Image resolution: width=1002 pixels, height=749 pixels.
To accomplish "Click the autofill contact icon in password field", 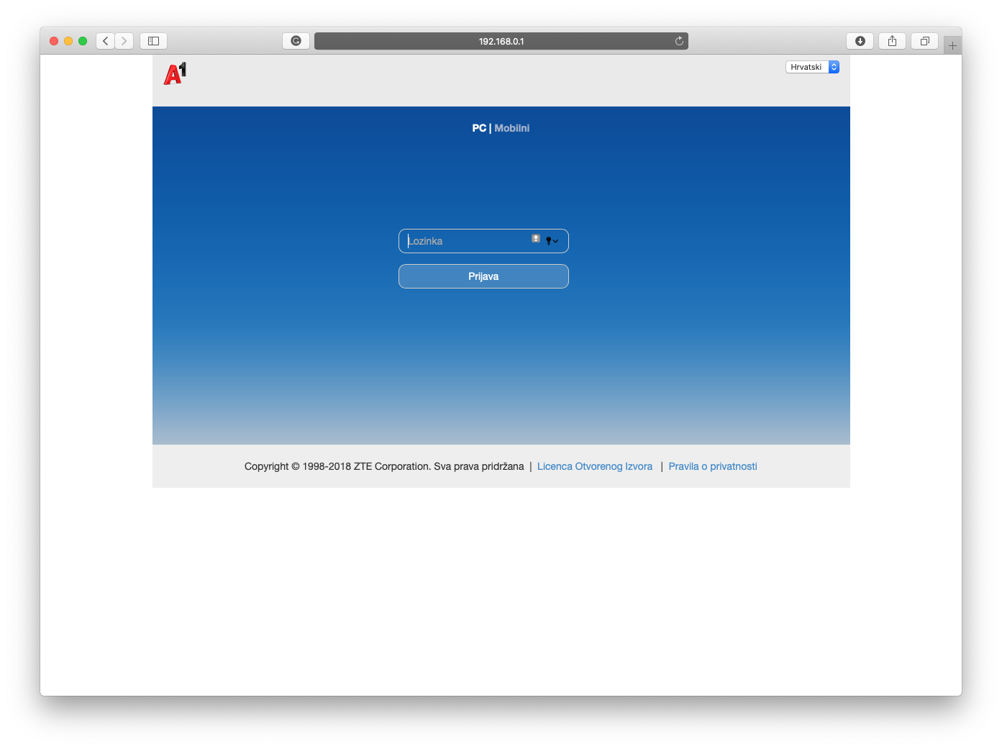I will pyautogui.click(x=536, y=238).
